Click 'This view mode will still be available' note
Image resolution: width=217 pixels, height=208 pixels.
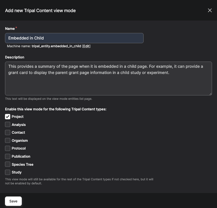coord(79,181)
